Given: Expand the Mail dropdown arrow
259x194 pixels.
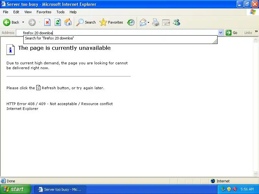Looking at the screenshot, I should pyautogui.click(x=148, y=22).
